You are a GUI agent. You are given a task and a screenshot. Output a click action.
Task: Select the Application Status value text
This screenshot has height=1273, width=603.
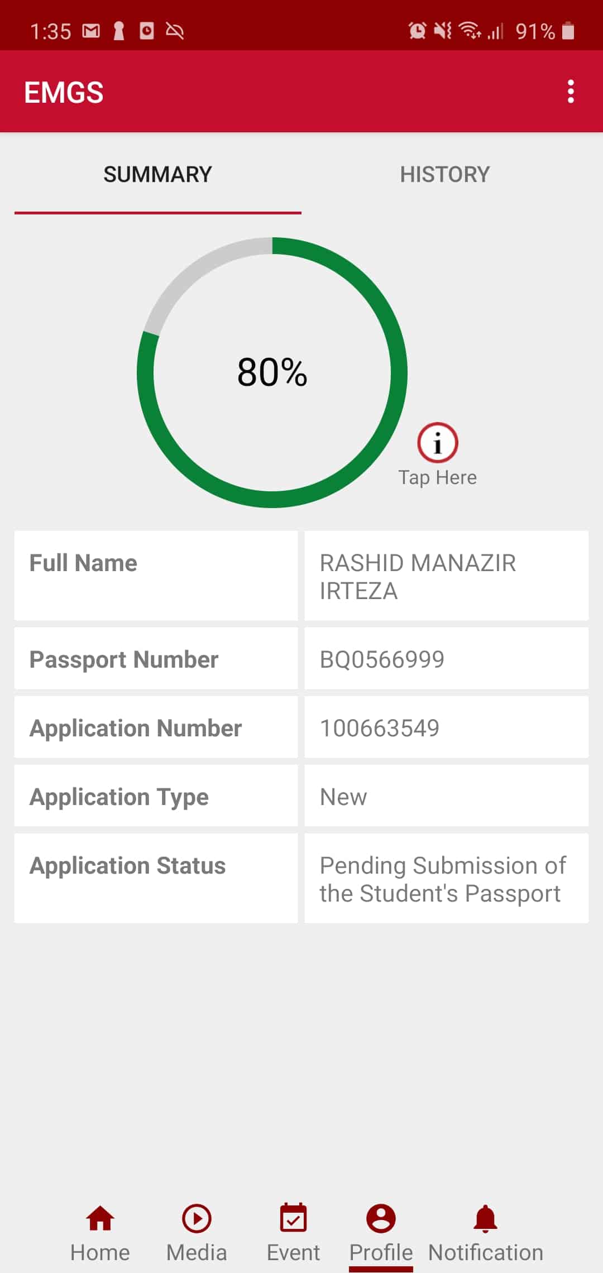pos(442,879)
